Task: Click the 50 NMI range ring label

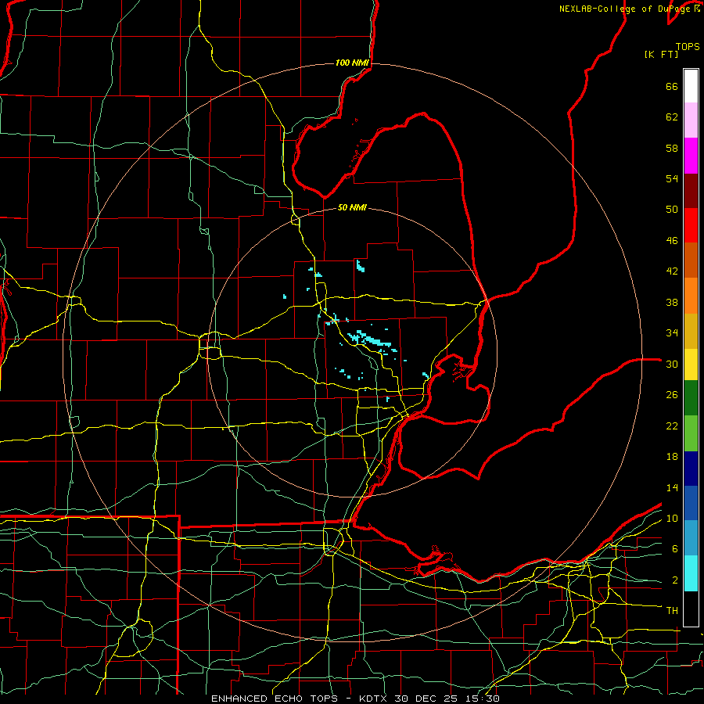Action: click(352, 207)
